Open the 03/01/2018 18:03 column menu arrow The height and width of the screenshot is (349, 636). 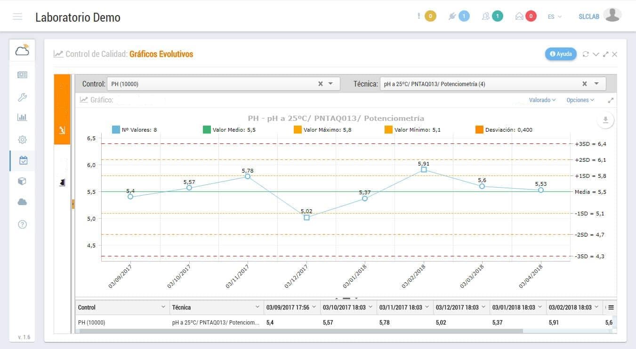(540, 307)
